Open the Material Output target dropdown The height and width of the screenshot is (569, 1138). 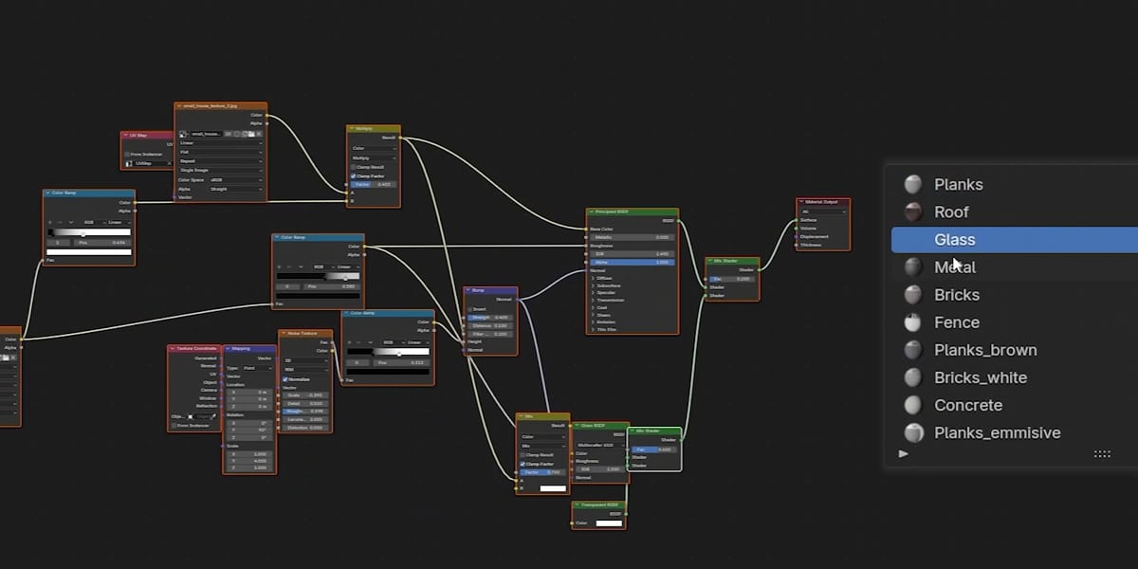point(822,211)
